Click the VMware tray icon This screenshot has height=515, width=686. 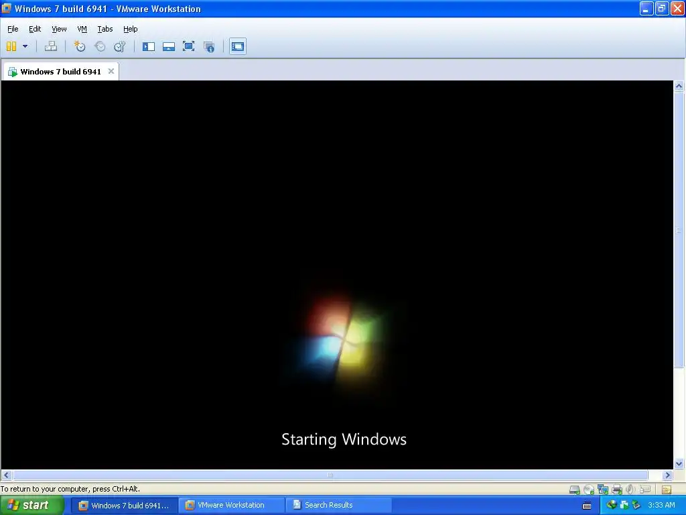(624, 505)
